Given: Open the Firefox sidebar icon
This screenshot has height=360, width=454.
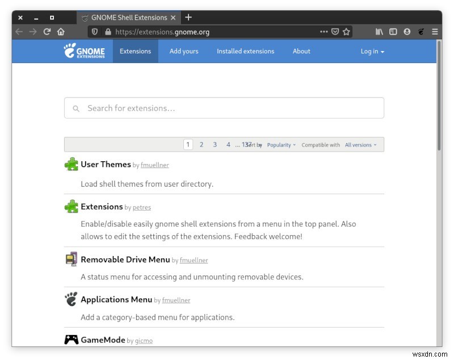Looking at the screenshot, I should point(393,32).
